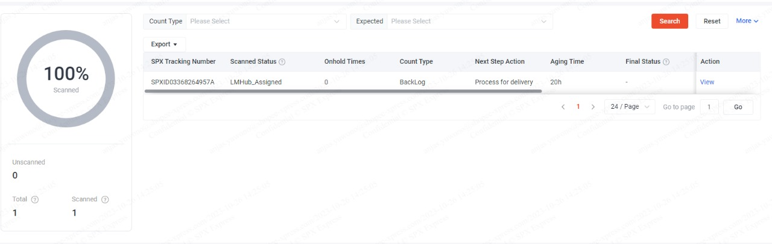Click help icon next to Total
The image size is (772, 244).
35,200
